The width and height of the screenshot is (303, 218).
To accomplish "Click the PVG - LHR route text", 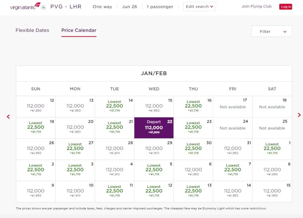I will coord(66,7).
